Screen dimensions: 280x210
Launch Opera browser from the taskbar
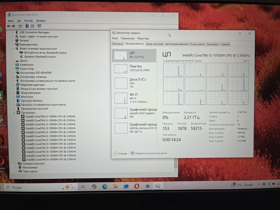(x=137, y=186)
